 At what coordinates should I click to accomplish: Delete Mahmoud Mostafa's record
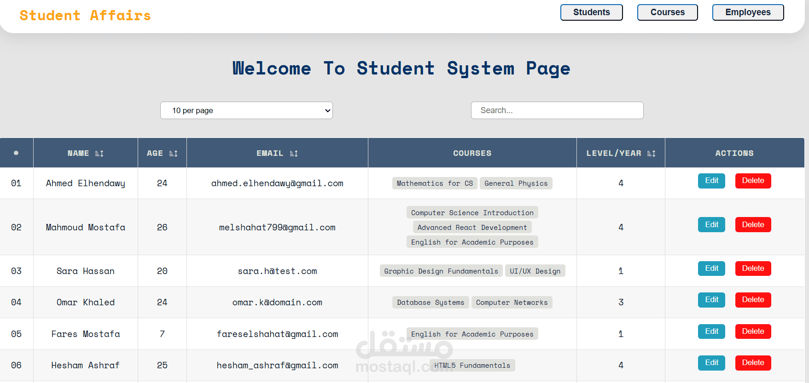(x=753, y=225)
